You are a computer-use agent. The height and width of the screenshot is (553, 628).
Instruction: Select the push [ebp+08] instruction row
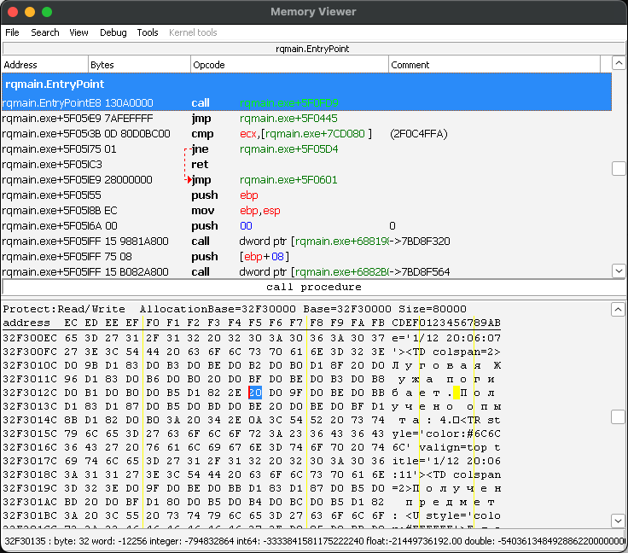306,256
